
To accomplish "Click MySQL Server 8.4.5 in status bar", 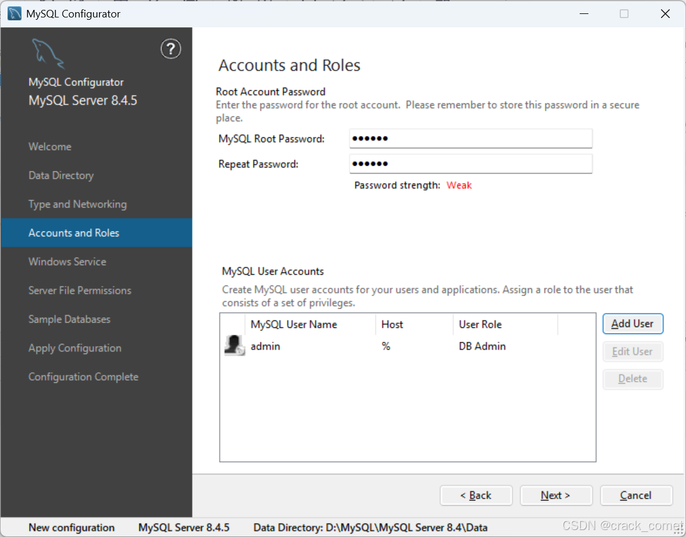I will [x=184, y=527].
